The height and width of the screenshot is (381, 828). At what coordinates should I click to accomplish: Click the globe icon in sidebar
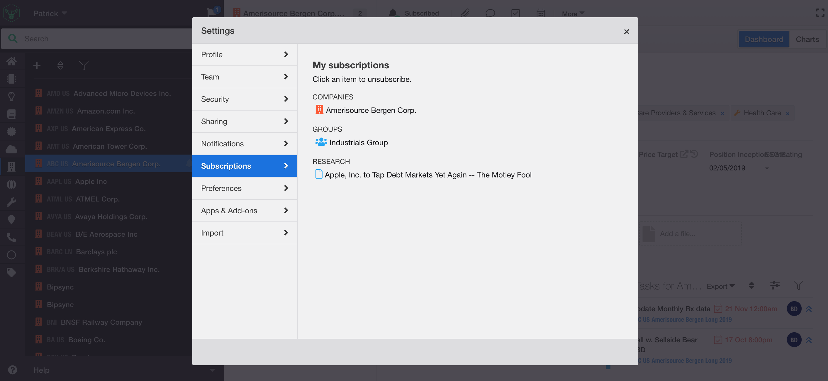click(11, 184)
